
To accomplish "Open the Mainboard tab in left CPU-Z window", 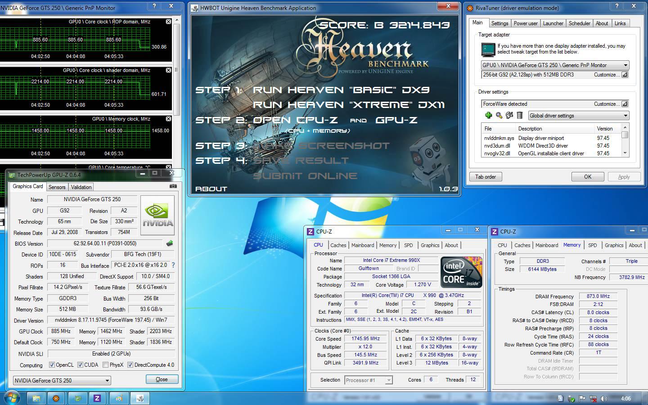I will [x=363, y=245].
